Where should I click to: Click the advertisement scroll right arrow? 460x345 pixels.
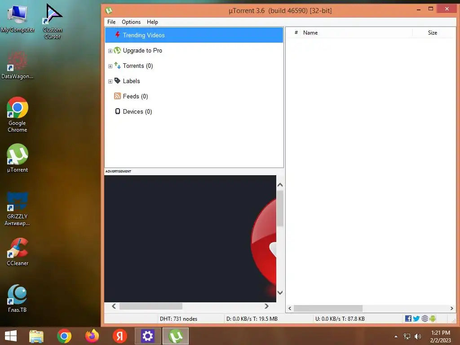click(266, 306)
